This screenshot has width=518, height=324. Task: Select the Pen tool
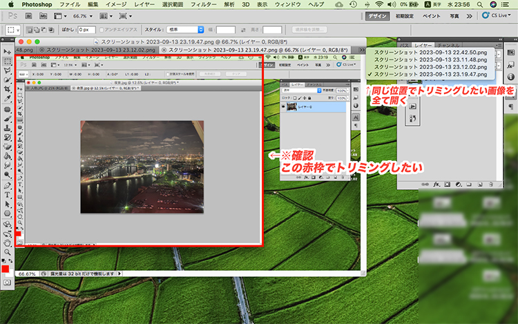tap(7, 186)
